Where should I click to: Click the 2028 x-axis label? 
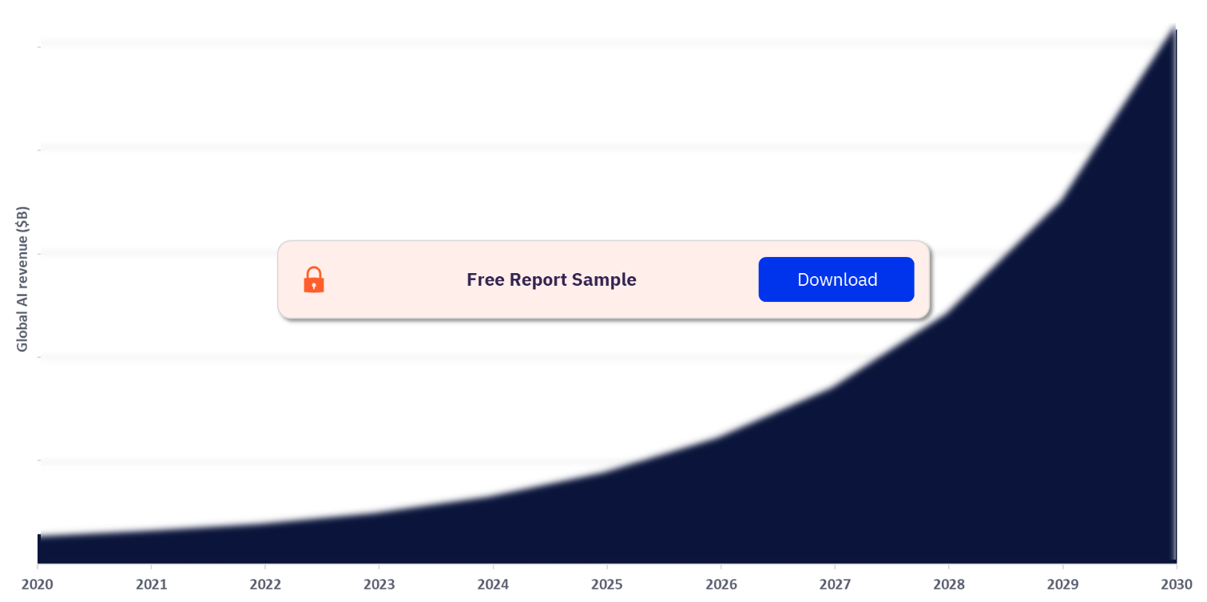tap(949, 584)
